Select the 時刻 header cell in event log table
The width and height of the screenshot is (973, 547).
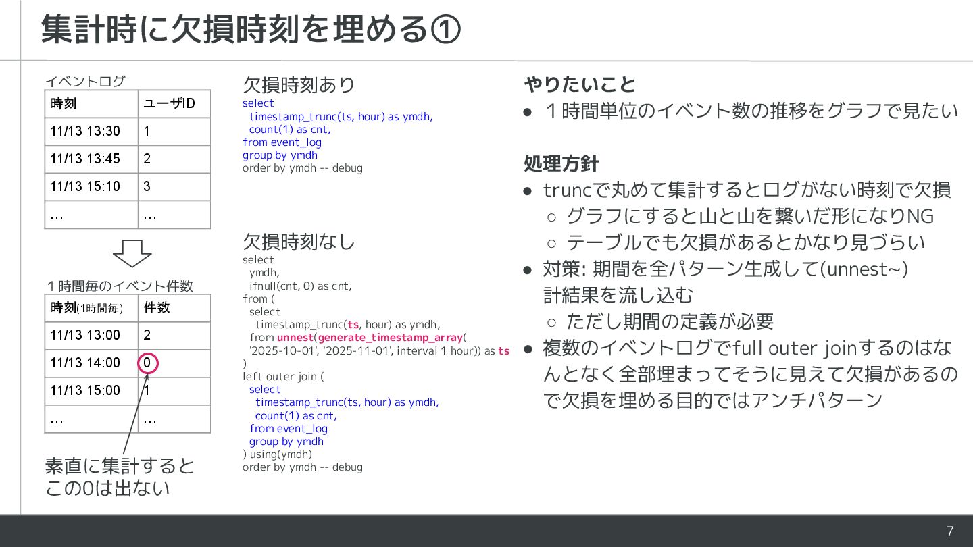point(91,103)
